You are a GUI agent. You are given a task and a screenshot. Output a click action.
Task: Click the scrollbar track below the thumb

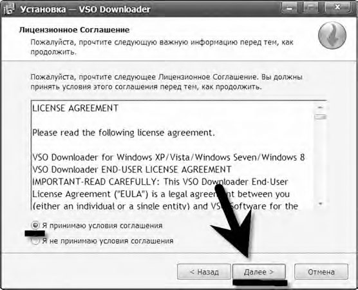pyautogui.click(x=320, y=160)
